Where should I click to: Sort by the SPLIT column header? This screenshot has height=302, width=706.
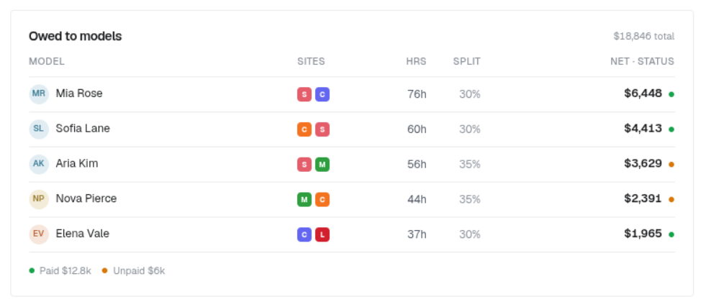(467, 61)
